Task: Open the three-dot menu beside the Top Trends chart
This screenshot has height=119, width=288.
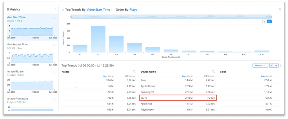Action: click(x=277, y=10)
